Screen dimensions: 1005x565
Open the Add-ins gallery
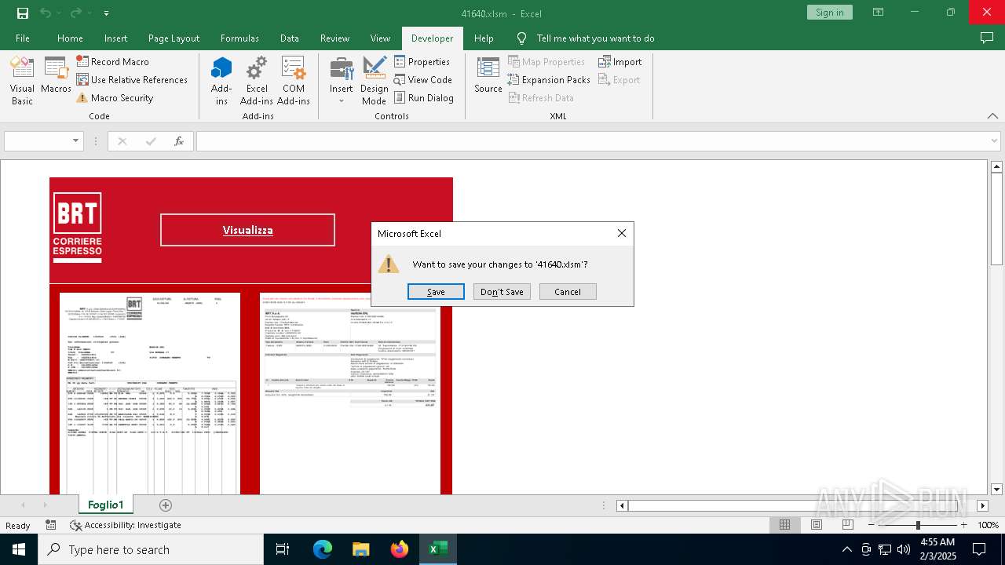[221, 81]
